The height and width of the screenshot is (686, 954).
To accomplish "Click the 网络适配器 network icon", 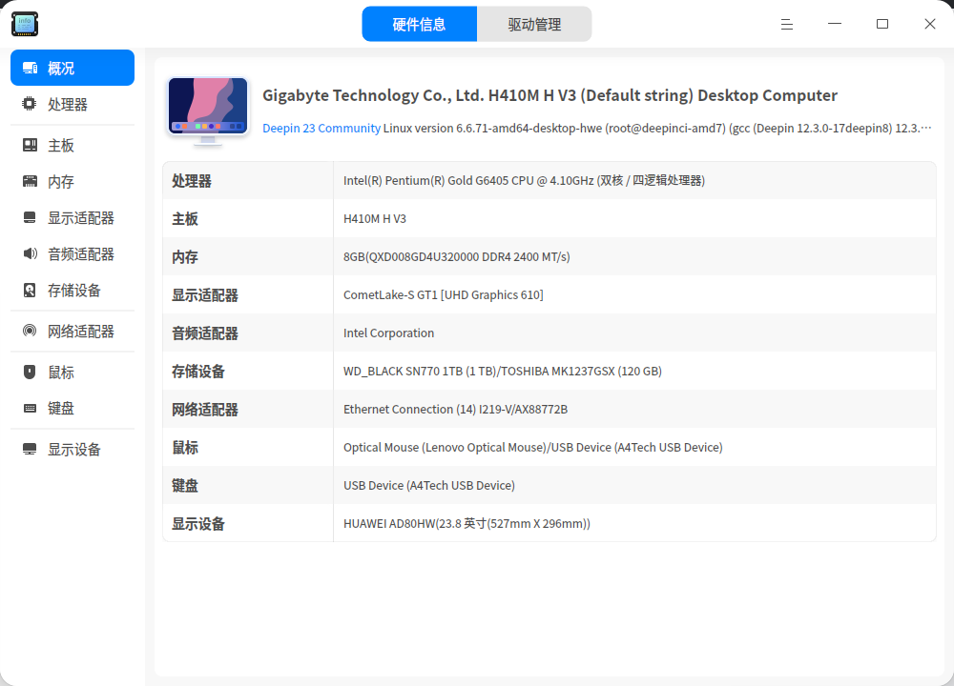I will click(30, 332).
